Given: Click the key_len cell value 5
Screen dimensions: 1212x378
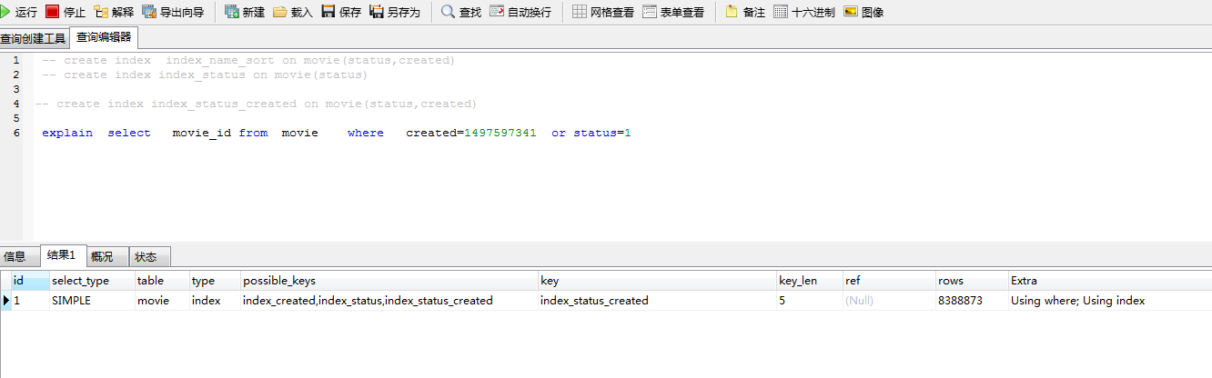Looking at the screenshot, I should pyautogui.click(x=809, y=300).
